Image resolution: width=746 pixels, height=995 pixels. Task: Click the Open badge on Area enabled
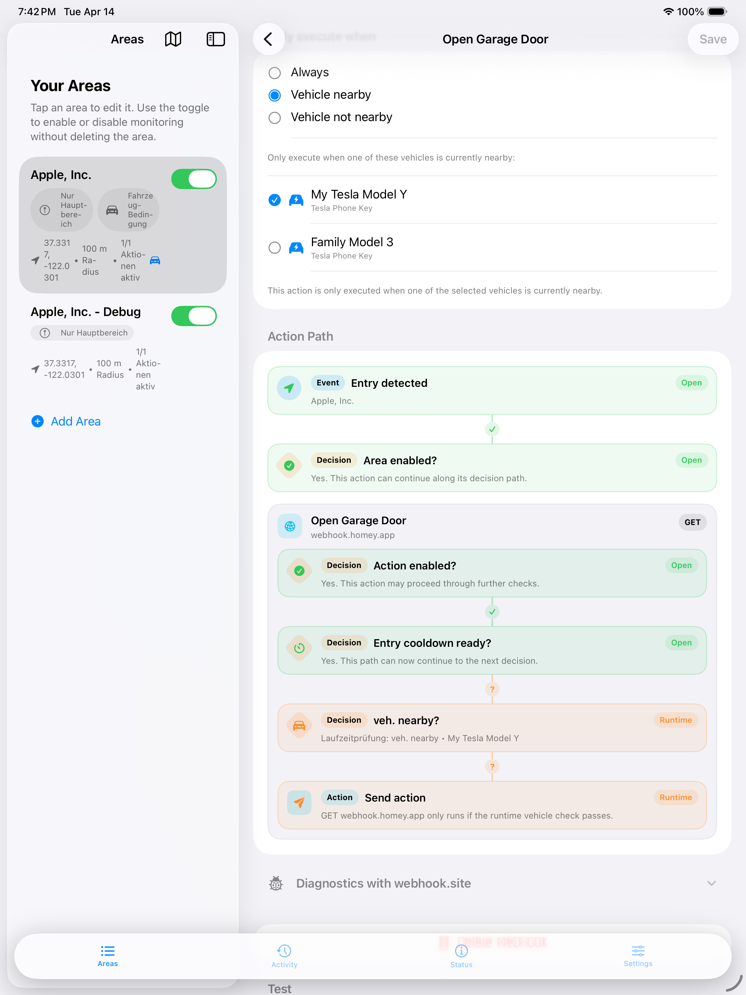pos(691,460)
